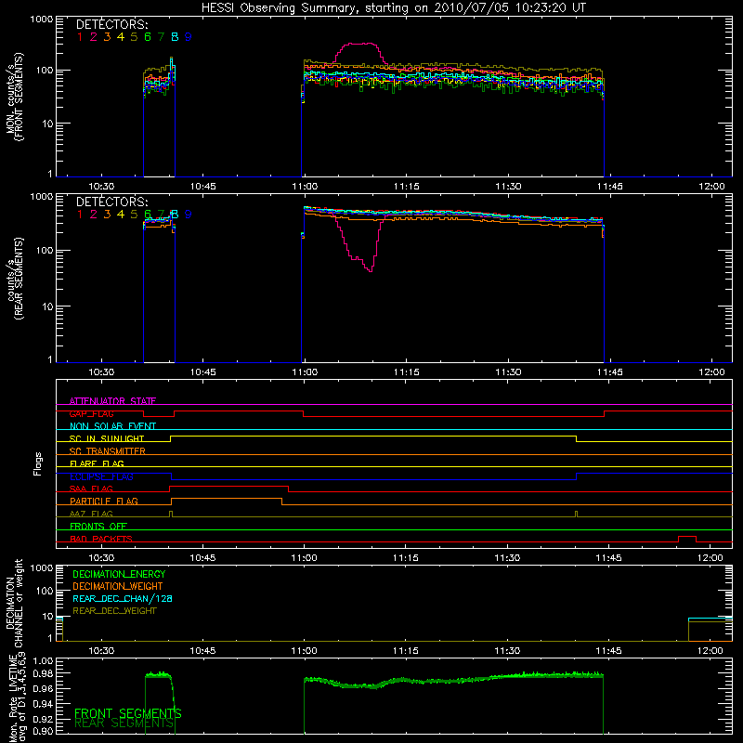Select detector 1 in rear segments legend
This screenshot has width=743, height=743.
(80, 215)
